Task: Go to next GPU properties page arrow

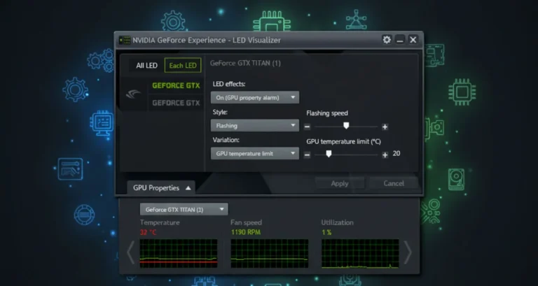Action: click(407, 252)
